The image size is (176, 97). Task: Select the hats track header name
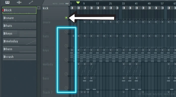pos(46,36)
